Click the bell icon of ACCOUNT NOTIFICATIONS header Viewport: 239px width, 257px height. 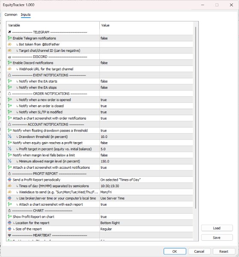[x=9, y=124]
